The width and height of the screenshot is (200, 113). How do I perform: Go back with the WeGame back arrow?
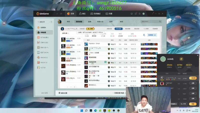tap(57, 14)
